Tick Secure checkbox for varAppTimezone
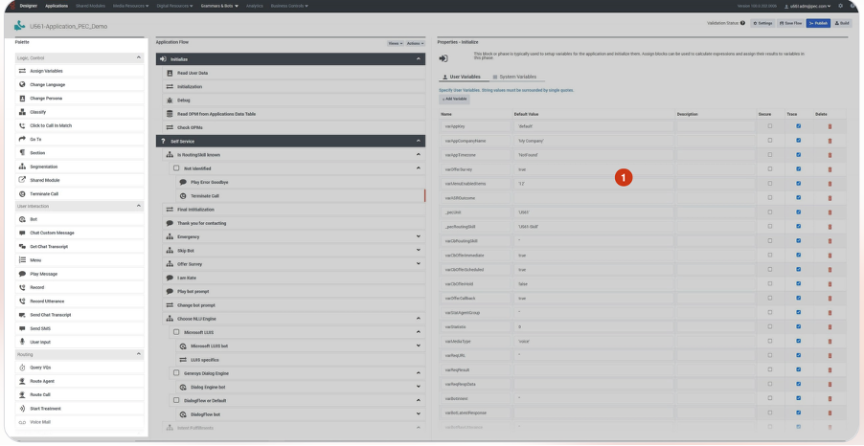This screenshot has height=446, width=864. (770, 155)
